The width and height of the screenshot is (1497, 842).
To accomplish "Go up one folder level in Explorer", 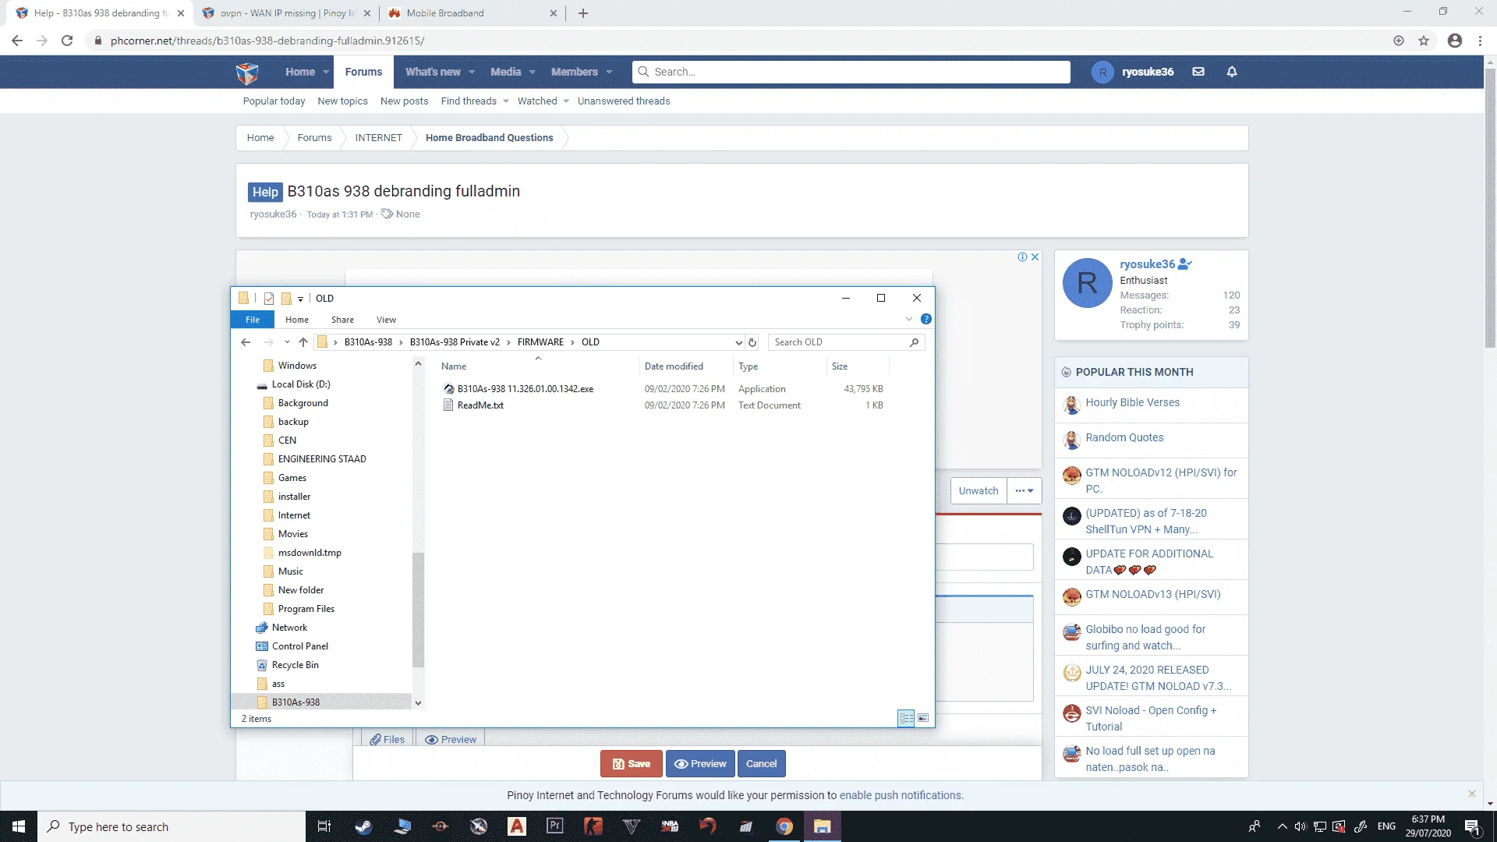I will (303, 342).
